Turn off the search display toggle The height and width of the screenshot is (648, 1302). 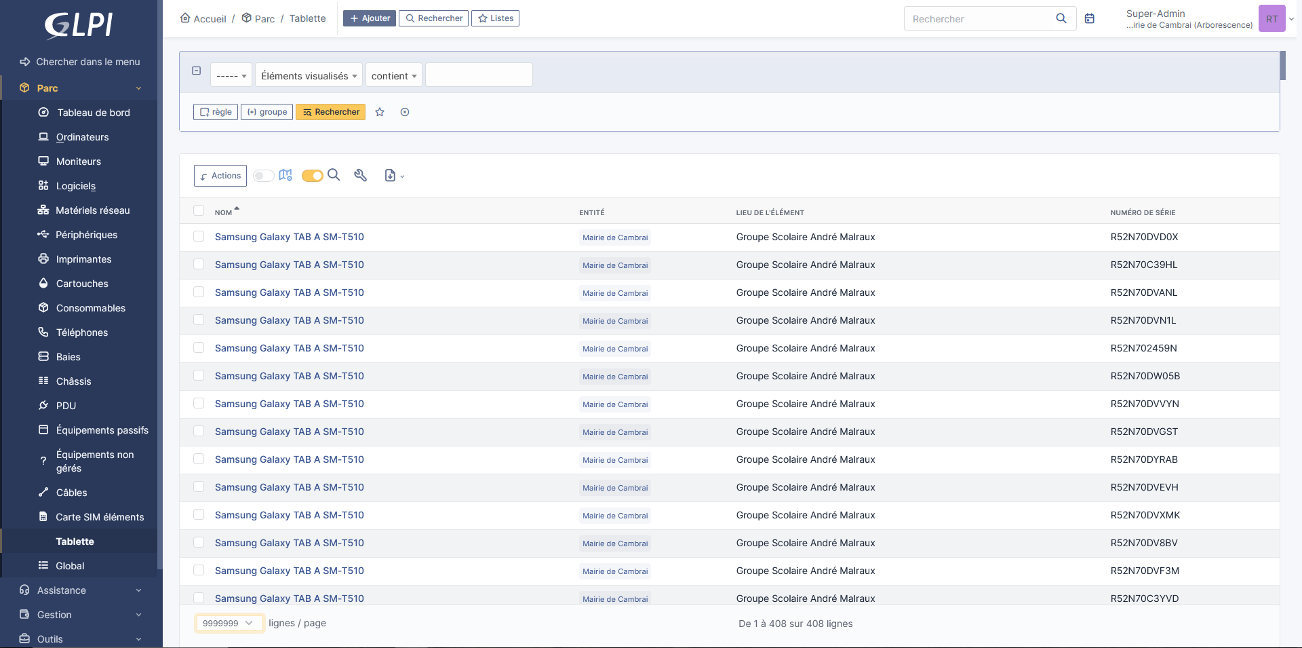(312, 176)
